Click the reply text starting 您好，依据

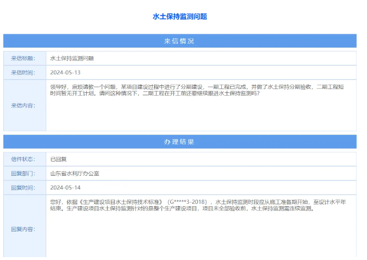point(198,205)
